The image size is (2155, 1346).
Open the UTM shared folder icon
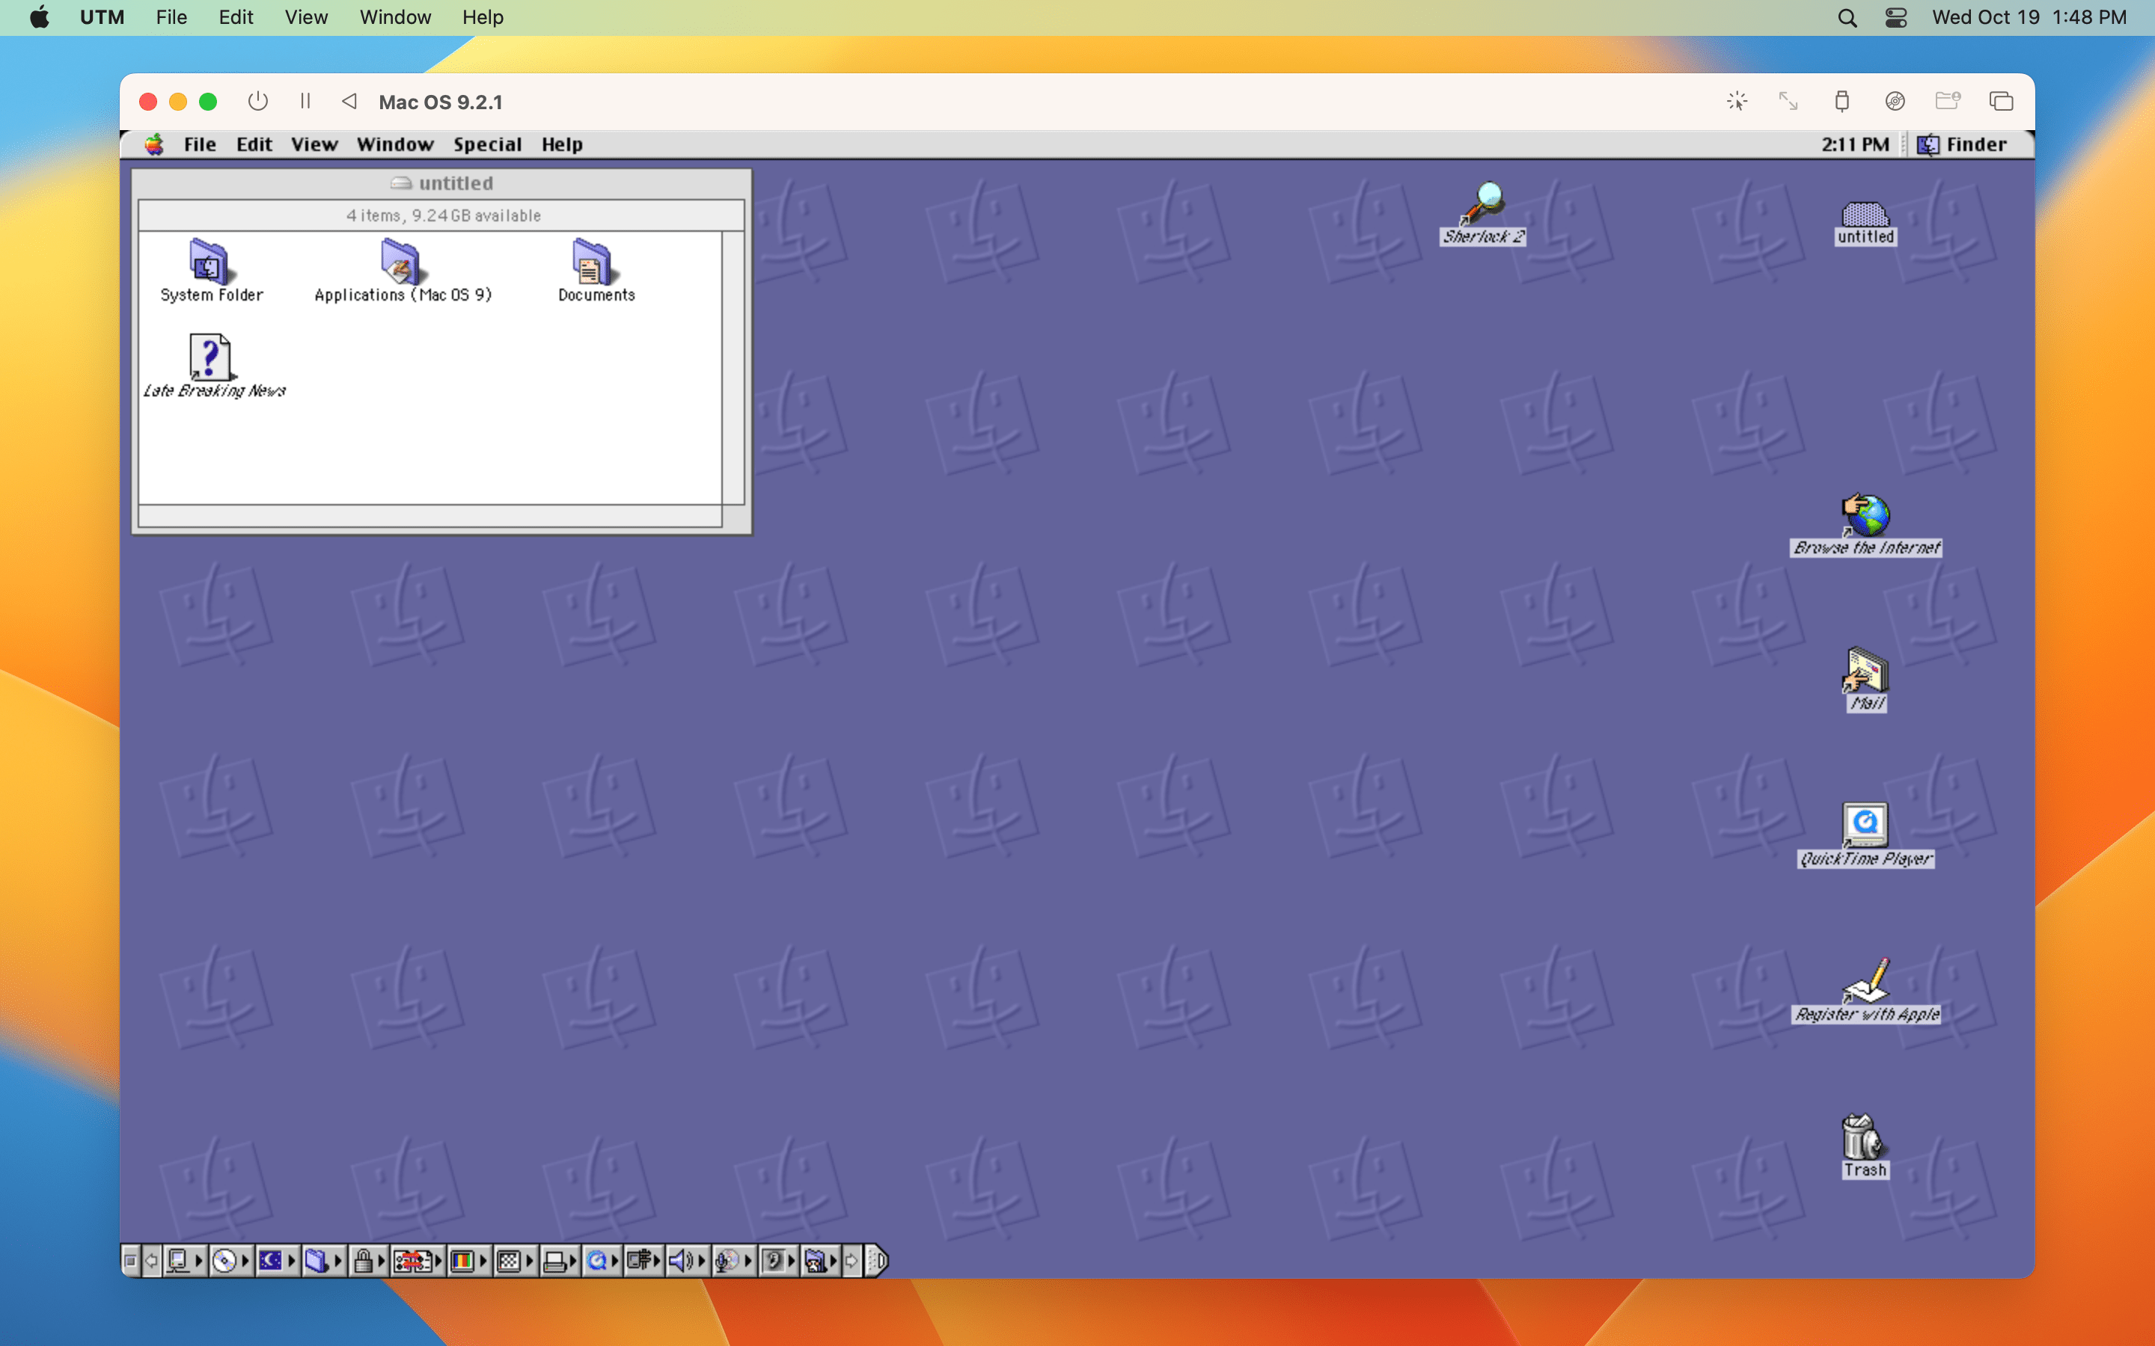click(x=1948, y=101)
